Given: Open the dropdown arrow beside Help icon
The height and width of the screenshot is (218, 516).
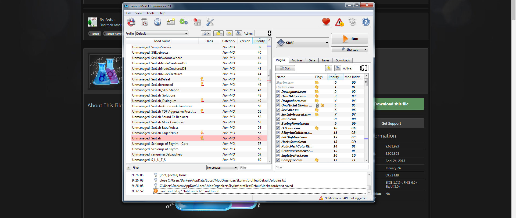Looking at the screenshot, I should tap(371, 26).
